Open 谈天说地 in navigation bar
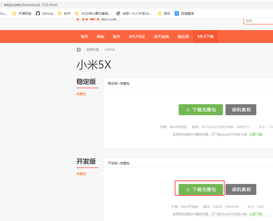 [x=161, y=37]
